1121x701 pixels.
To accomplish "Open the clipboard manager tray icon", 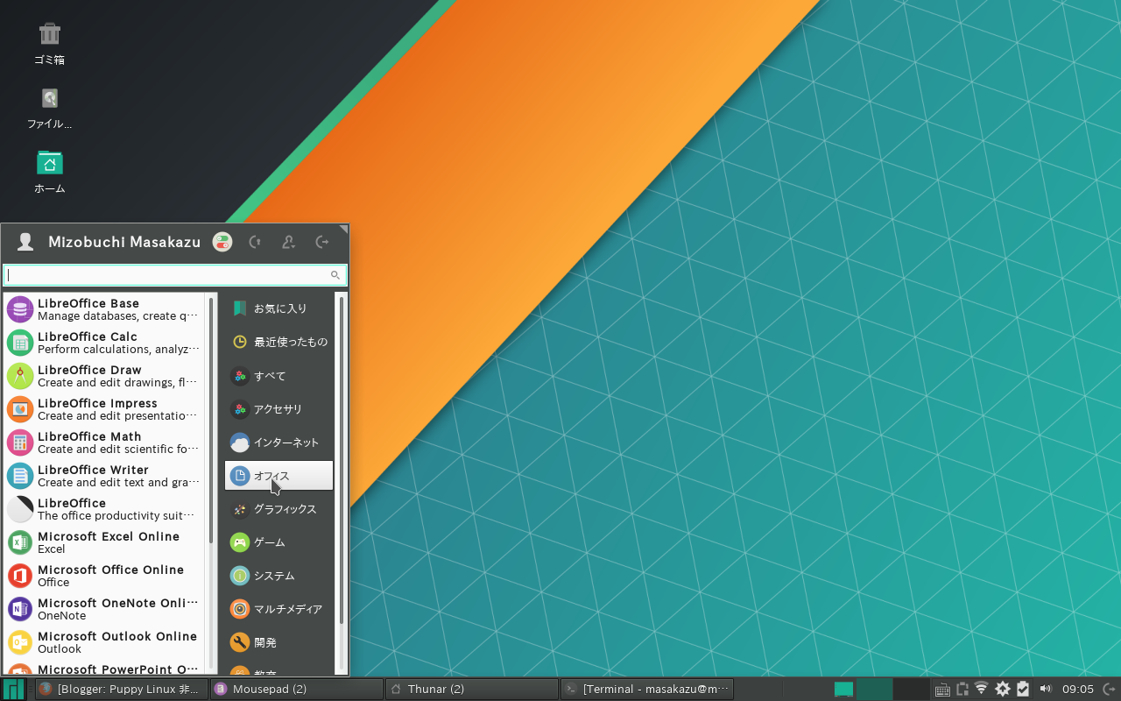I will [962, 689].
